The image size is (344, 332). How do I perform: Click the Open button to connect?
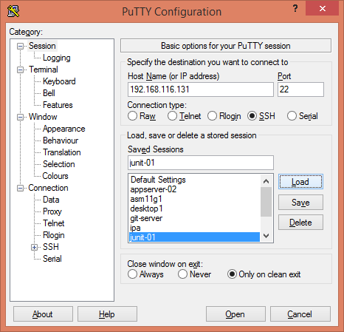coord(235,314)
